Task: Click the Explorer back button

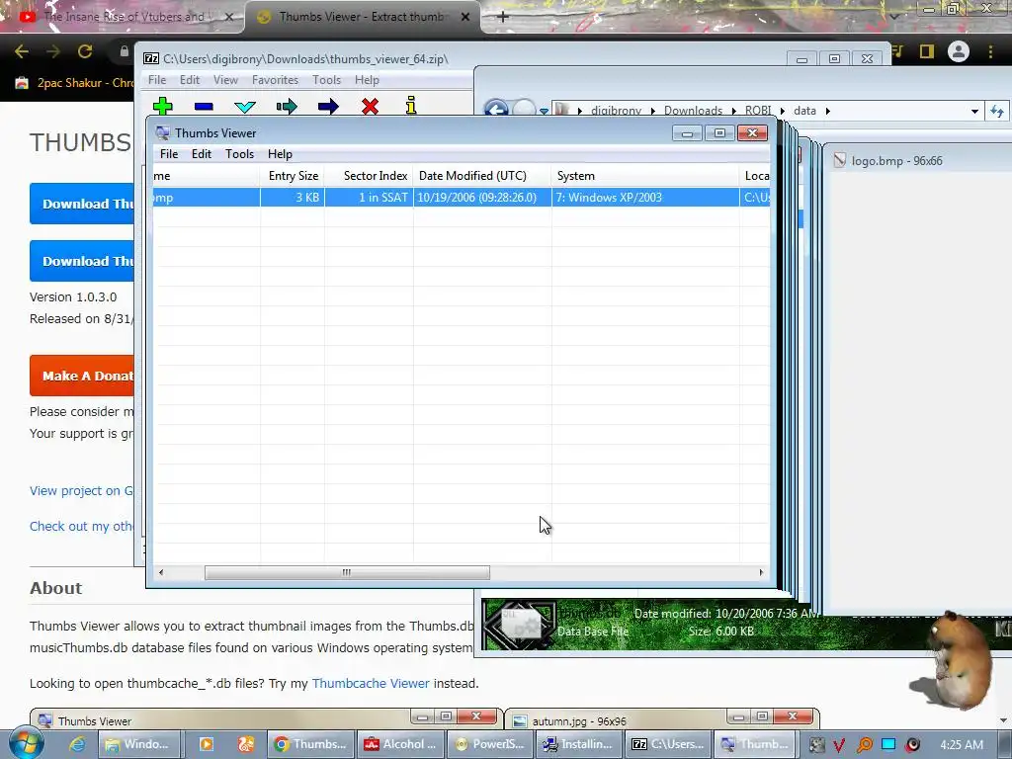Action: [x=496, y=109]
